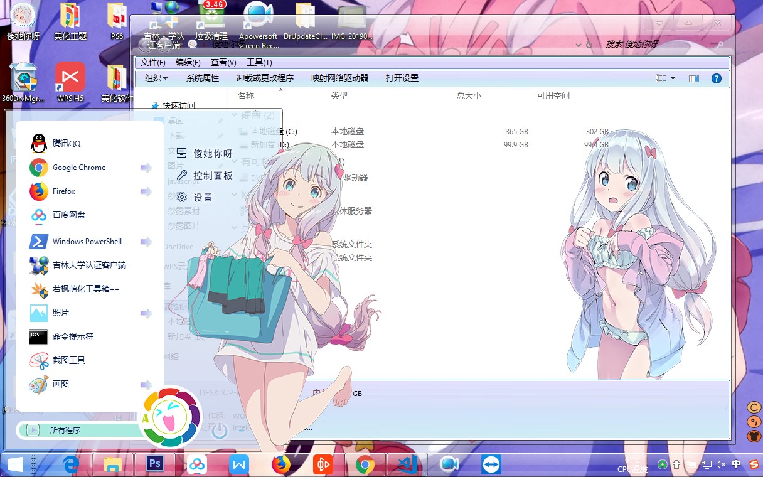Image resolution: width=763 pixels, height=477 pixels.
Task: Open the 组织 dropdown in Explorer
Action: pyautogui.click(x=156, y=78)
